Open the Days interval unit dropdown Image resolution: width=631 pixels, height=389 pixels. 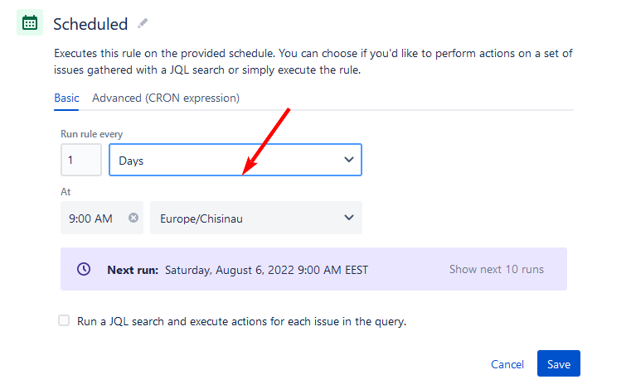(235, 160)
